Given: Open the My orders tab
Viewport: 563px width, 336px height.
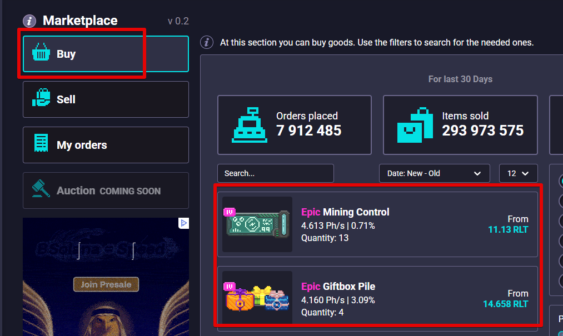Looking at the screenshot, I should point(106,145).
